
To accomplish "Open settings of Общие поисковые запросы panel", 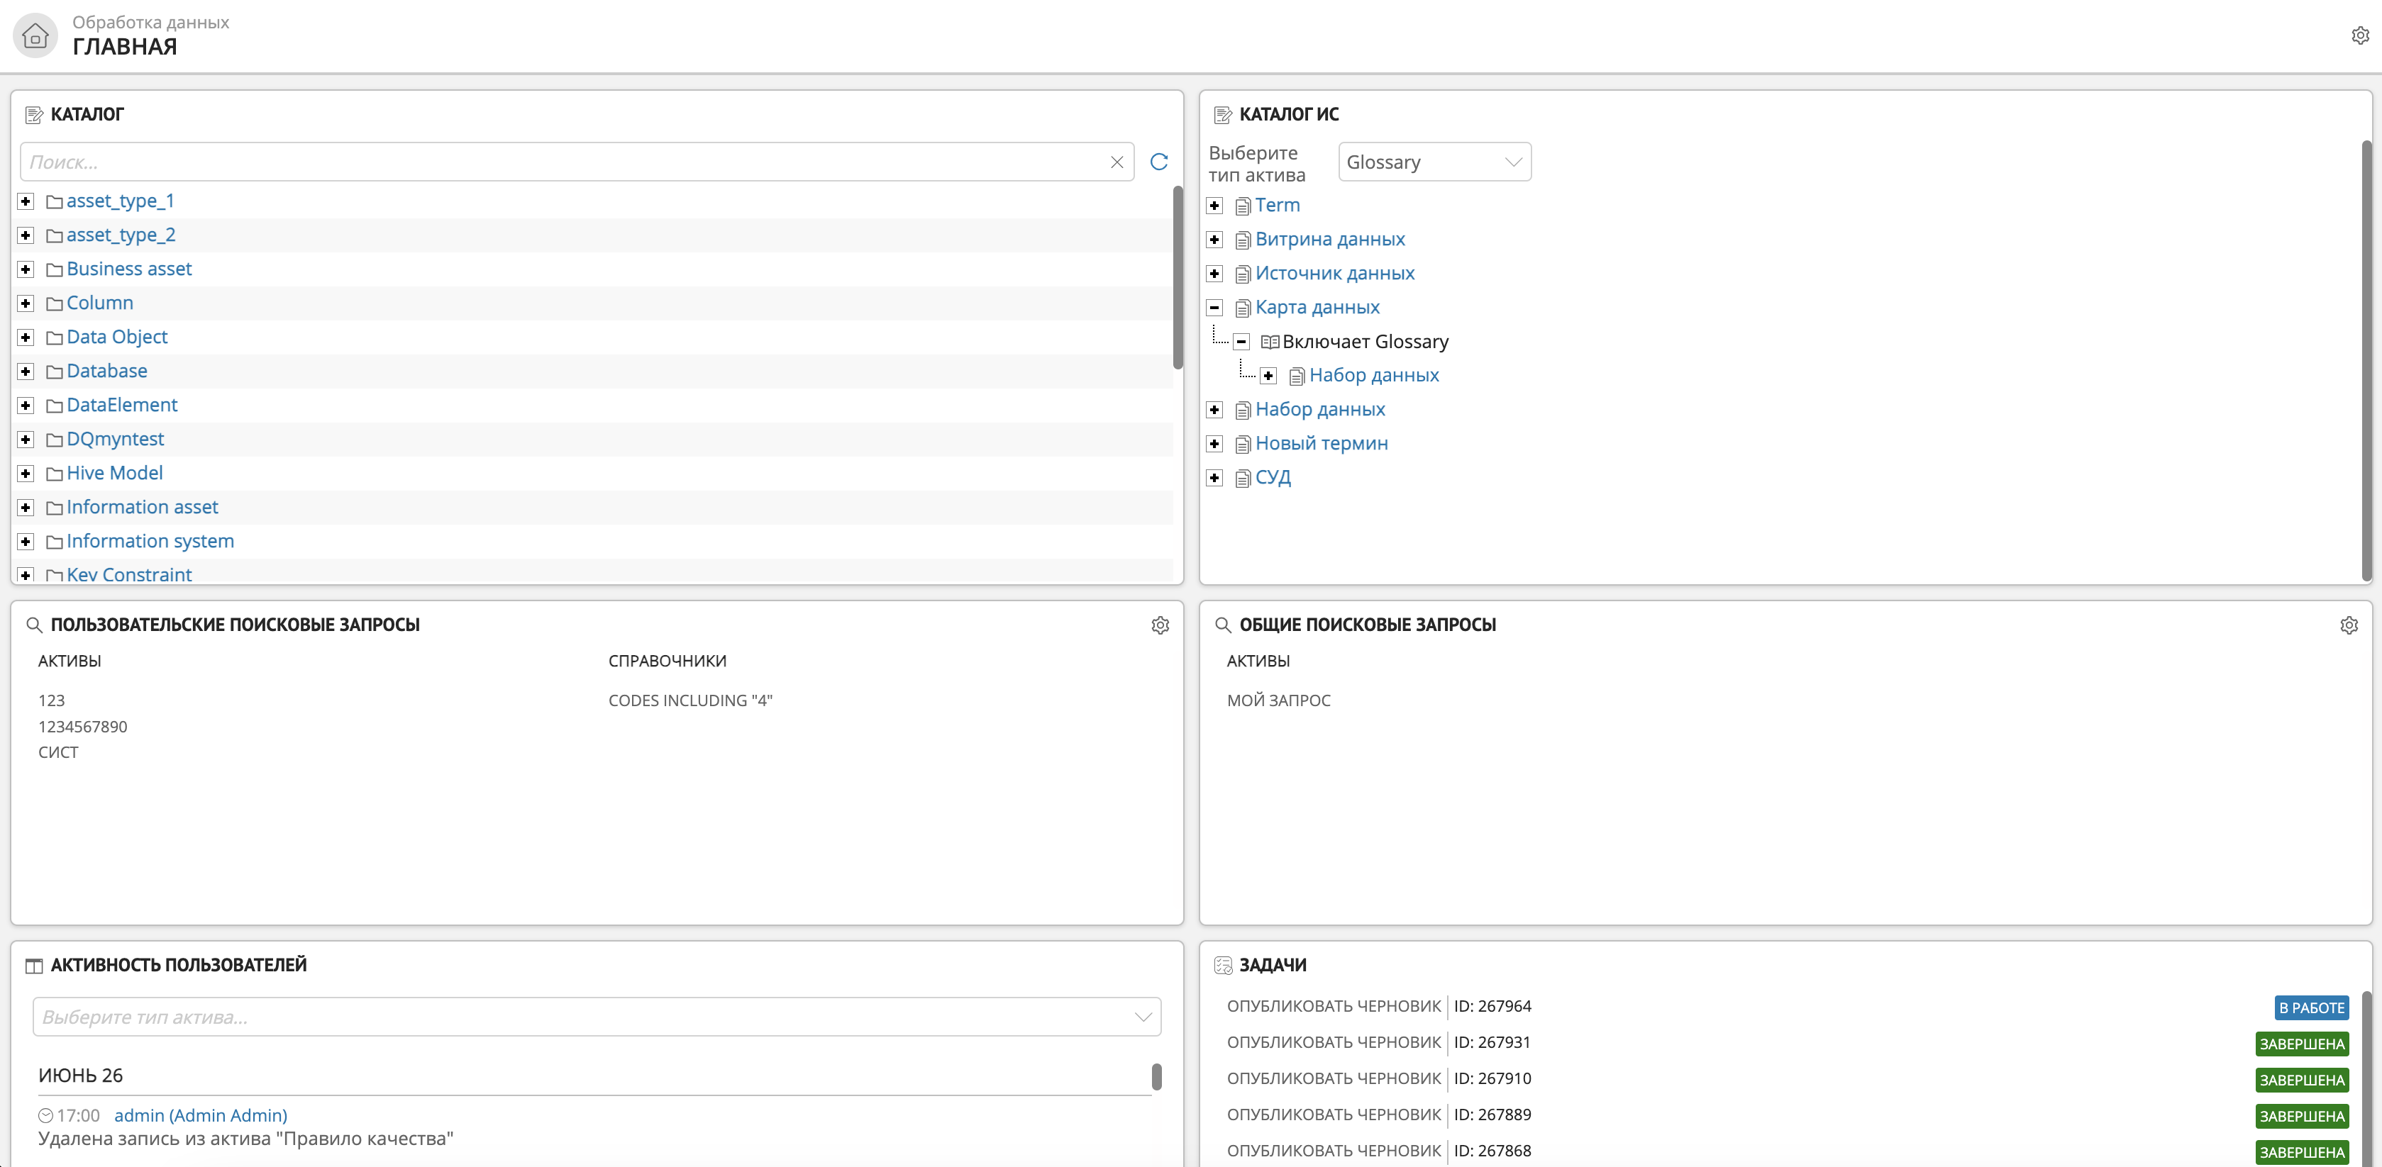I will pos(2349,625).
